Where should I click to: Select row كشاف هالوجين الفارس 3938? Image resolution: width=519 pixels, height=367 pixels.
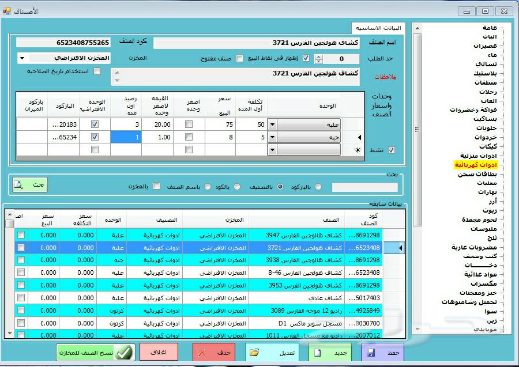198,260
